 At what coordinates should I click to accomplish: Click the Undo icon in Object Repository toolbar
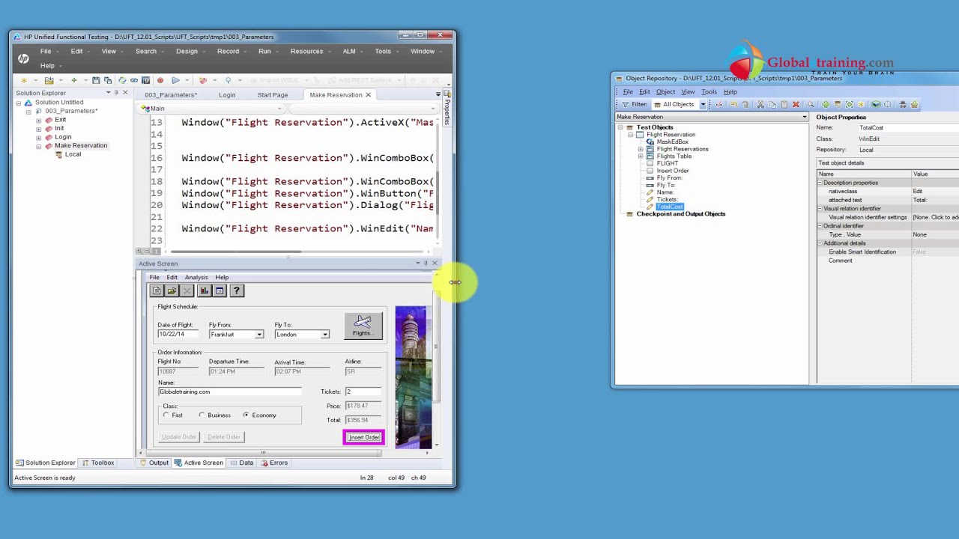[x=733, y=104]
